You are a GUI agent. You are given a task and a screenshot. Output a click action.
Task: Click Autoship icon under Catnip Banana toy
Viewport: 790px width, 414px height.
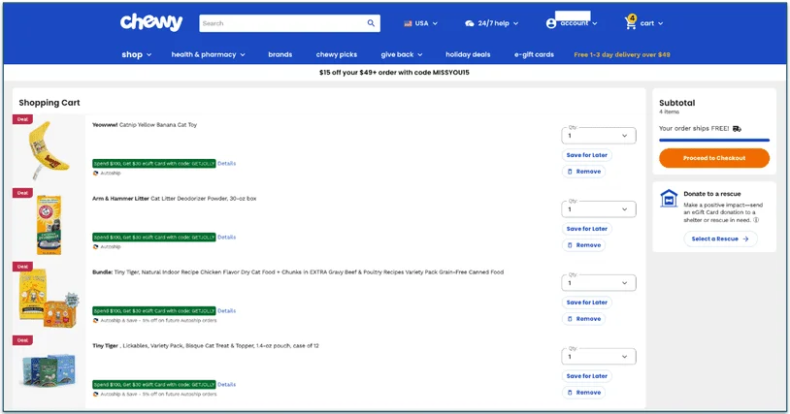pos(95,173)
